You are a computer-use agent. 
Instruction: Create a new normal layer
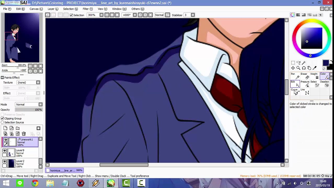tap(5, 128)
